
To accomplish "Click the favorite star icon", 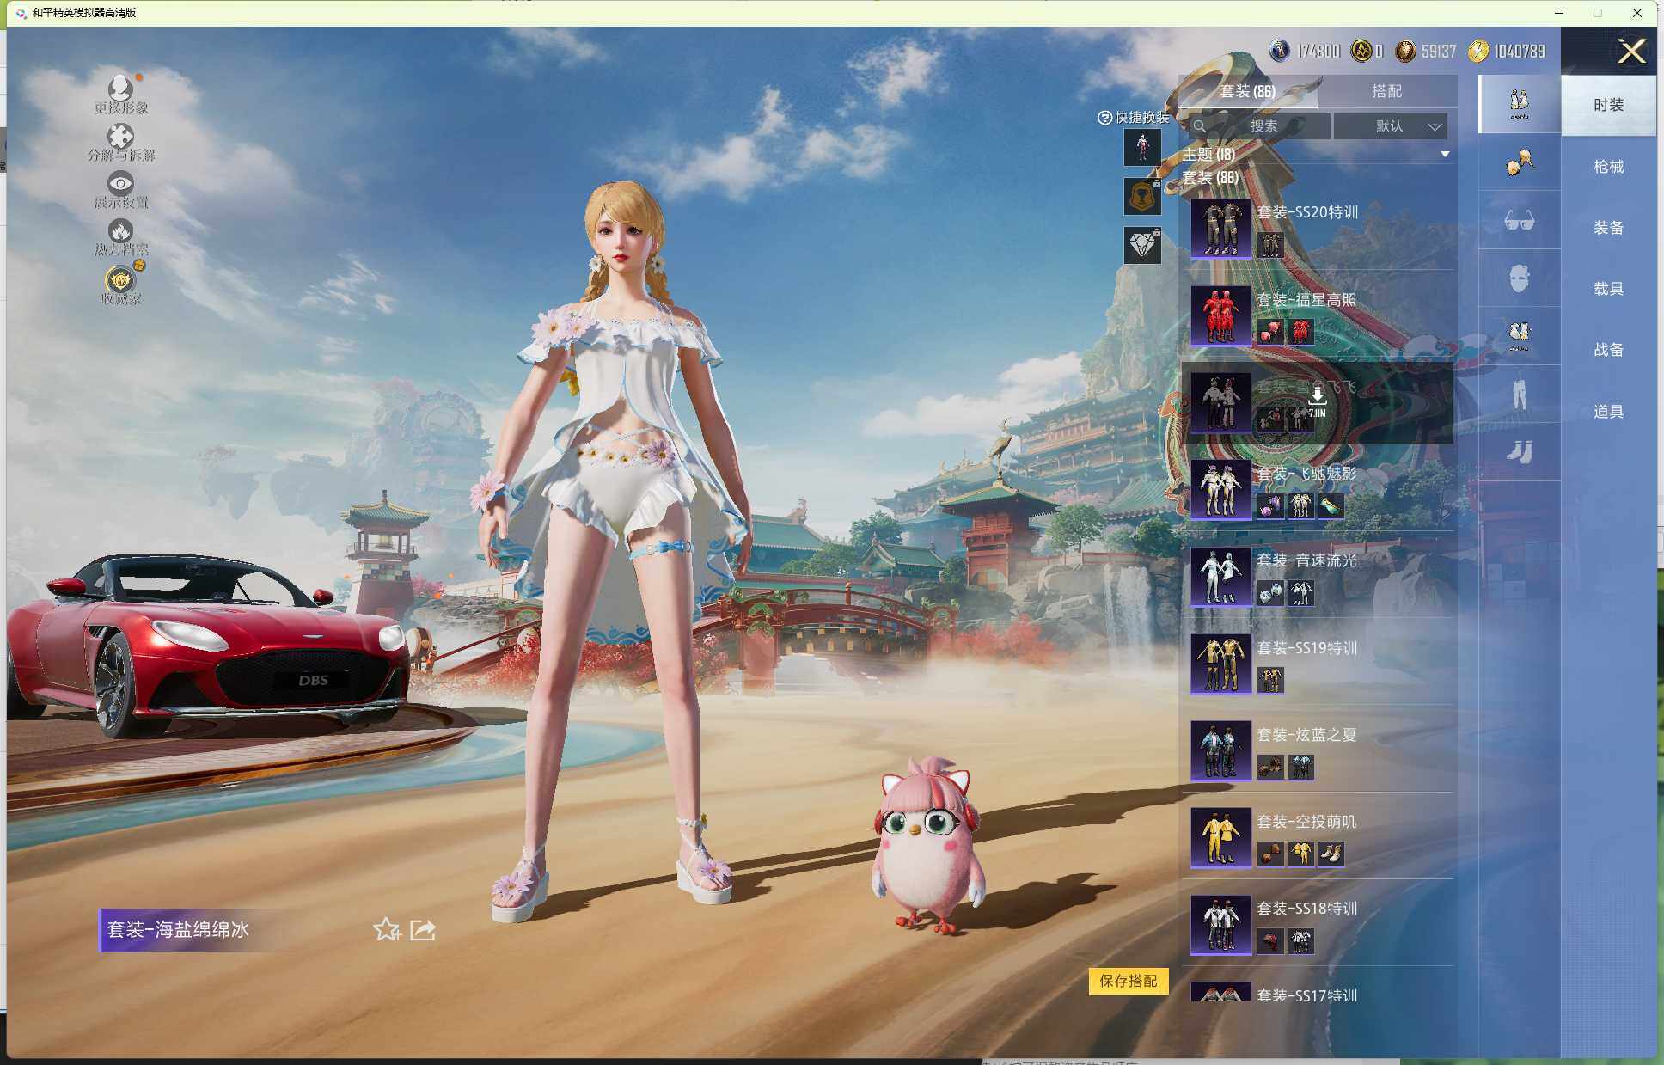I will (386, 929).
